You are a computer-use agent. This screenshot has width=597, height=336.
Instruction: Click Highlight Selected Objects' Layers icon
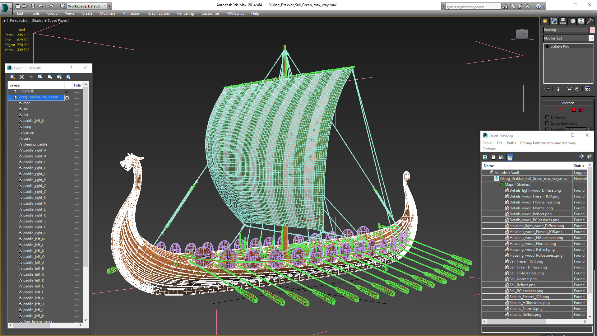[x=50, y=77]
